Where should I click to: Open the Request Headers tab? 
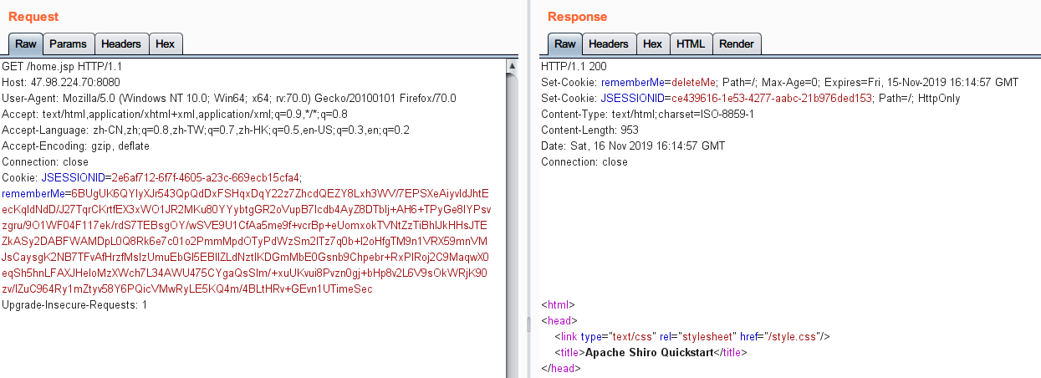tap(122, 43)
